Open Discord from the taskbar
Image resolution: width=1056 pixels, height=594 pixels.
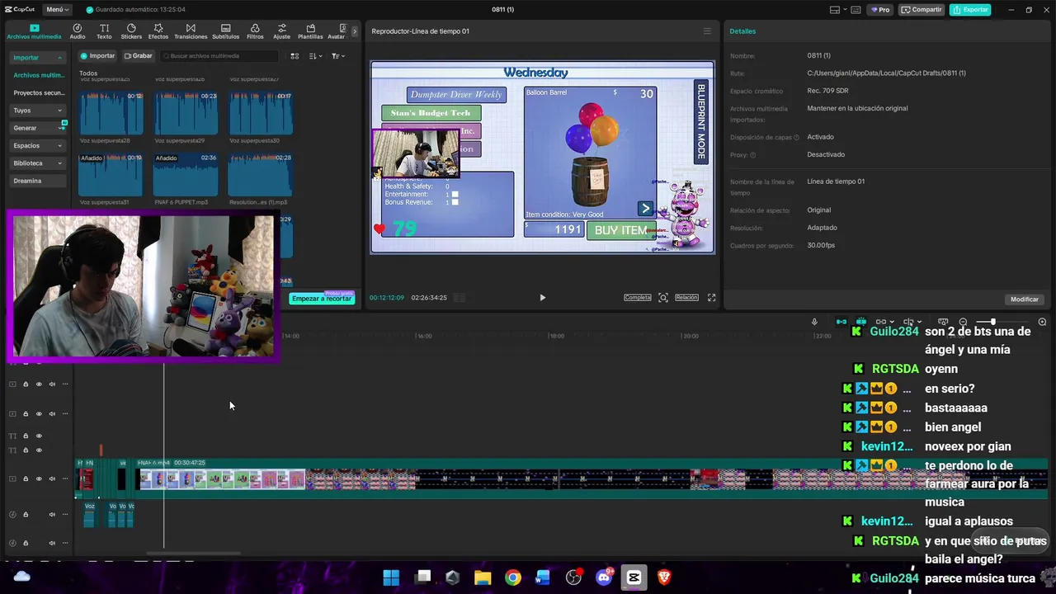(604, 577)
